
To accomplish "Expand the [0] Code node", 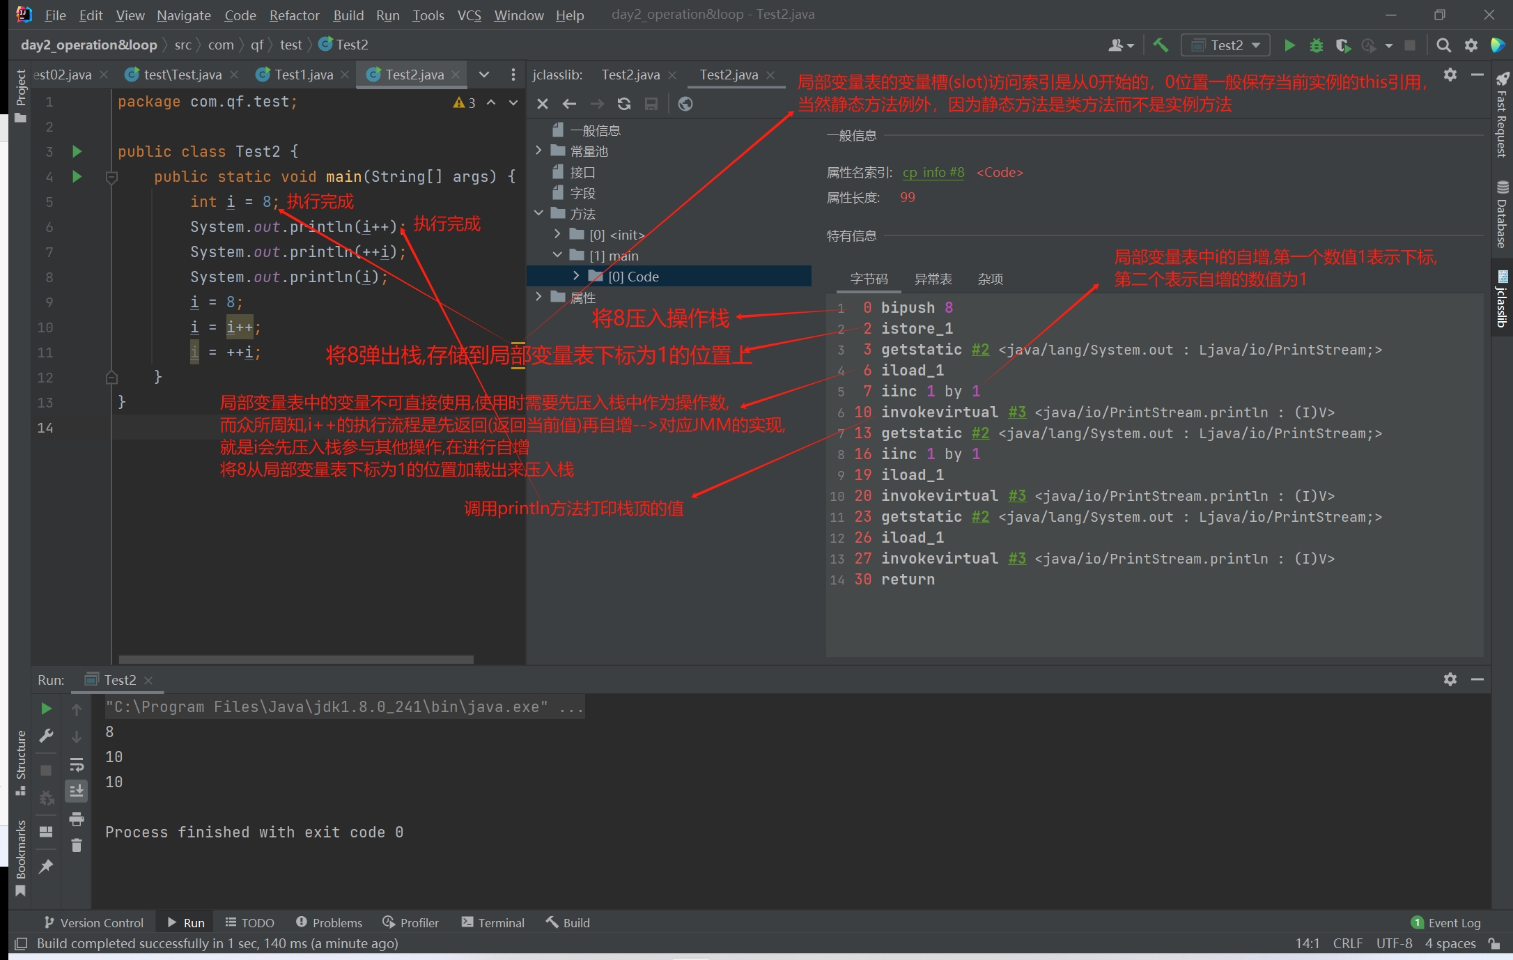I will tap(576, 276).
